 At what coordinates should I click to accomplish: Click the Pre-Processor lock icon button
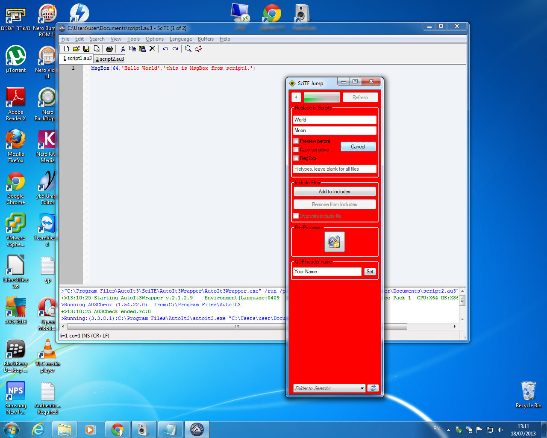coord(335,242)
